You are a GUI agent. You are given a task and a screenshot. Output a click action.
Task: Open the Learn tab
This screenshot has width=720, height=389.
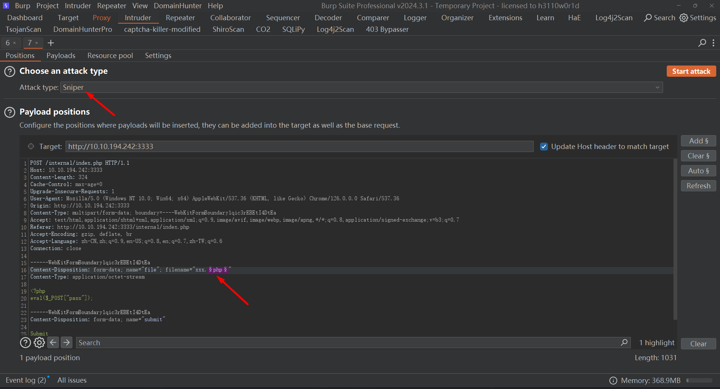pyautogui.click(x=545, y=18)
